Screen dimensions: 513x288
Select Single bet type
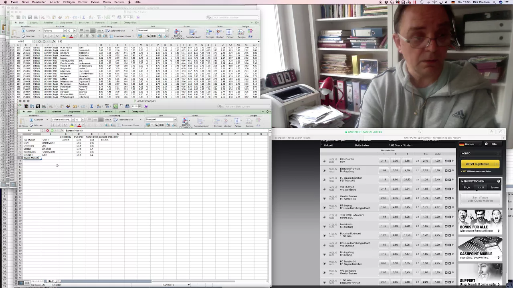[x=467, y=187]
